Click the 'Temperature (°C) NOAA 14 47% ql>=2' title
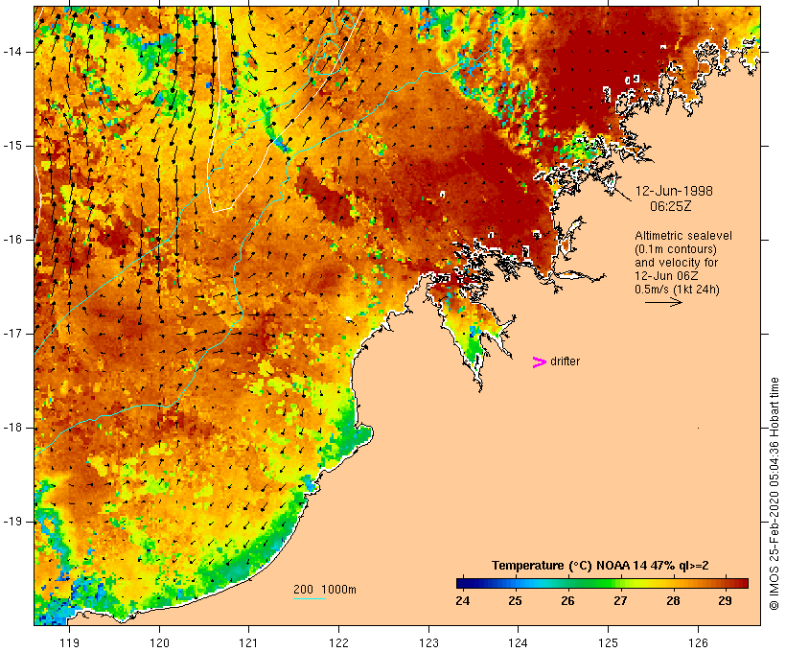786x652 pixels. [x=600, y=566]
